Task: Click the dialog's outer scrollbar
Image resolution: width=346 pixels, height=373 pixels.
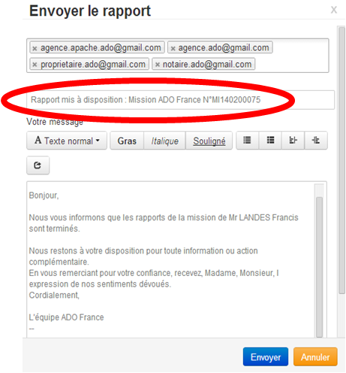Action: tap(341, 160)
